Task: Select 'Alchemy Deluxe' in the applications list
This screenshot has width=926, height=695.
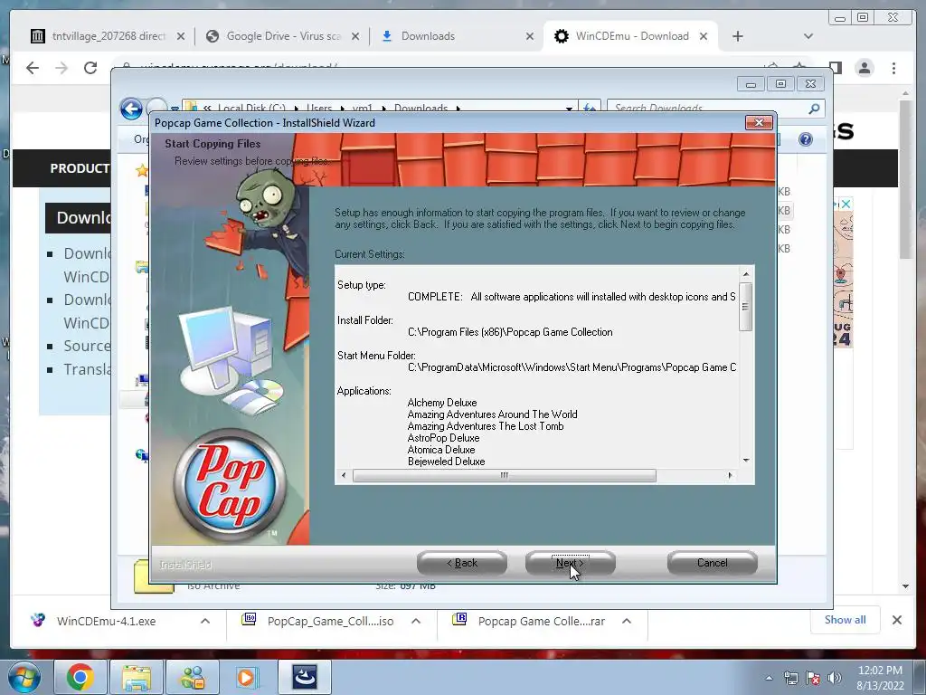Action: click(441, 403)
